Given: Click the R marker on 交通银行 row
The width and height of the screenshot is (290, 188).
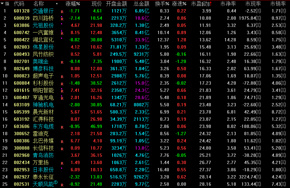Looking at the screenshot, I should click(x=62, y=12).
